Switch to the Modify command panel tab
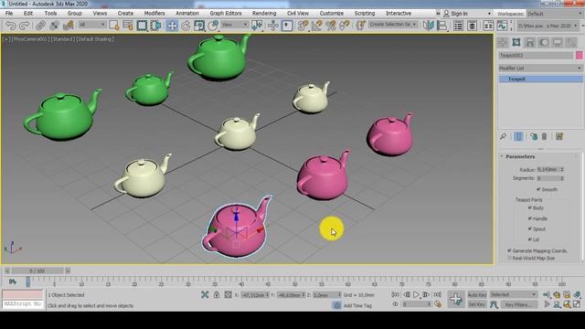The height and width of the screenshot is (329, 585). [x=516, y=43]
